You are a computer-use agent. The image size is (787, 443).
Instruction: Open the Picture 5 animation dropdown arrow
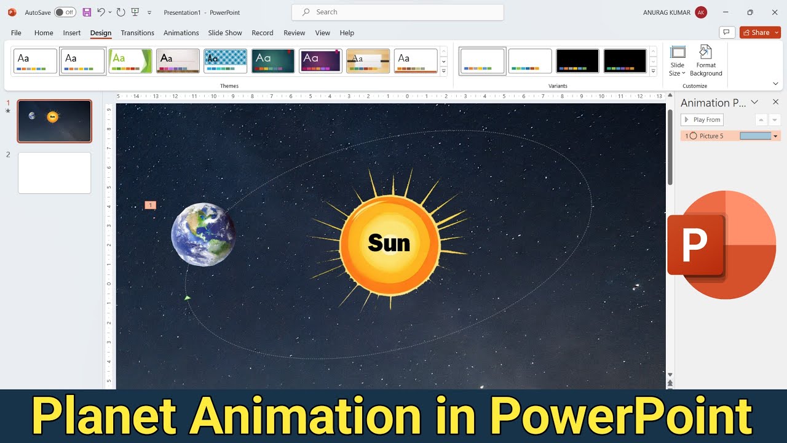[775, 136]
